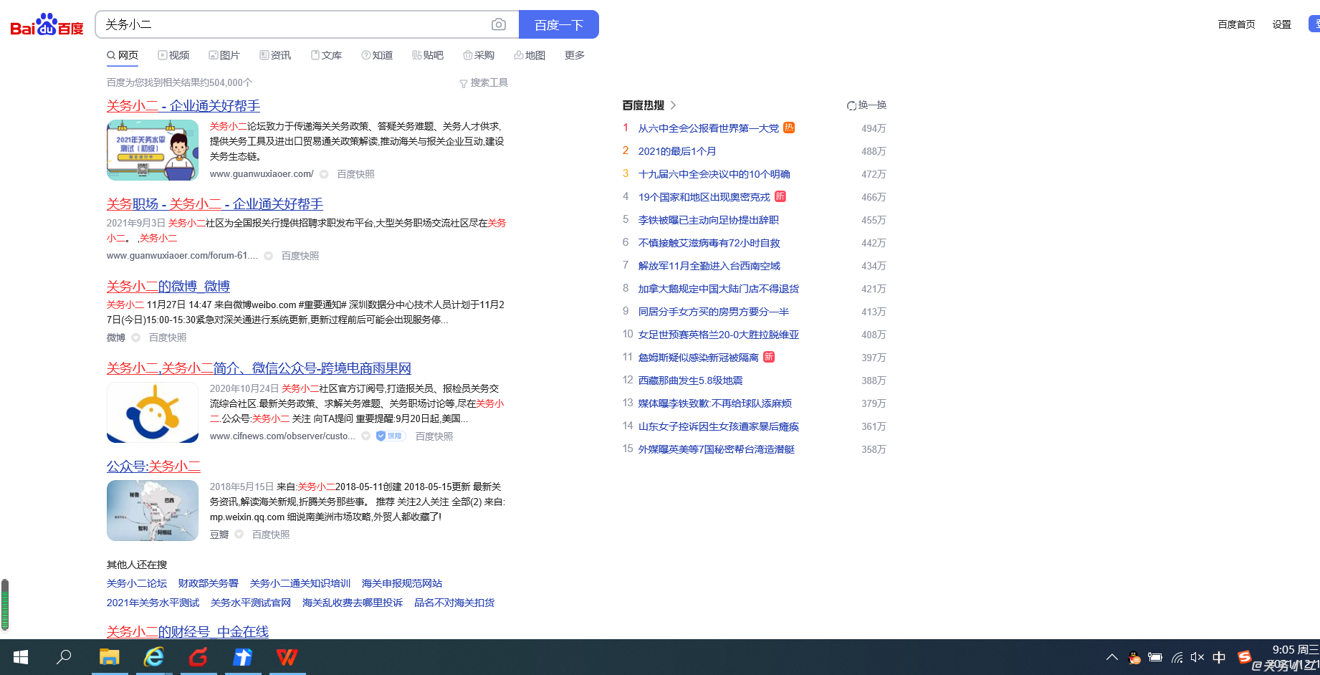Open result 关务职场 - 关务小二

215,204
